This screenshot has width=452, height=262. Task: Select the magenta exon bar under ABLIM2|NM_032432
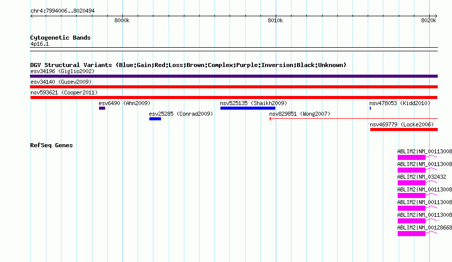coord(412,183)
